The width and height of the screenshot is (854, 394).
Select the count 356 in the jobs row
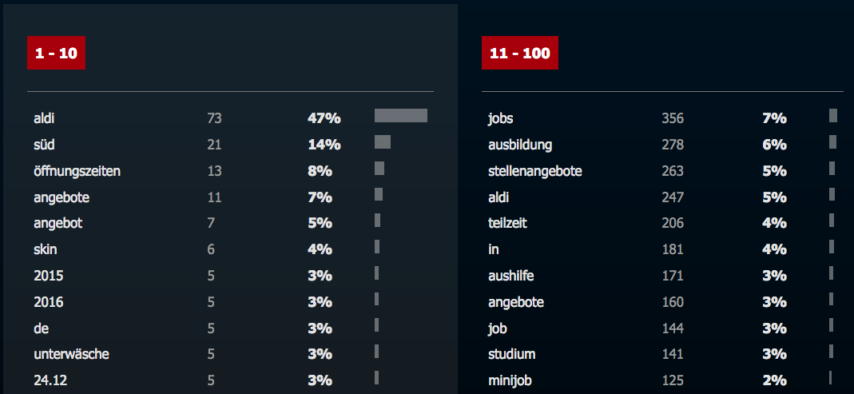click(x=673, y=118)
